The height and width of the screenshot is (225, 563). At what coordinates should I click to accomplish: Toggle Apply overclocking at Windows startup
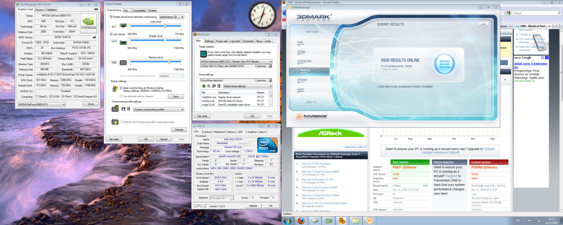[x=121, y=88]
